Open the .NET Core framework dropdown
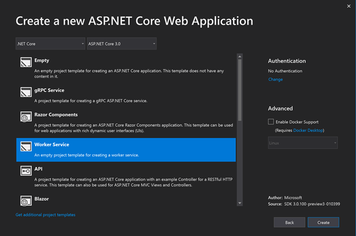The image size is (356, 236). tap(49, 43)
